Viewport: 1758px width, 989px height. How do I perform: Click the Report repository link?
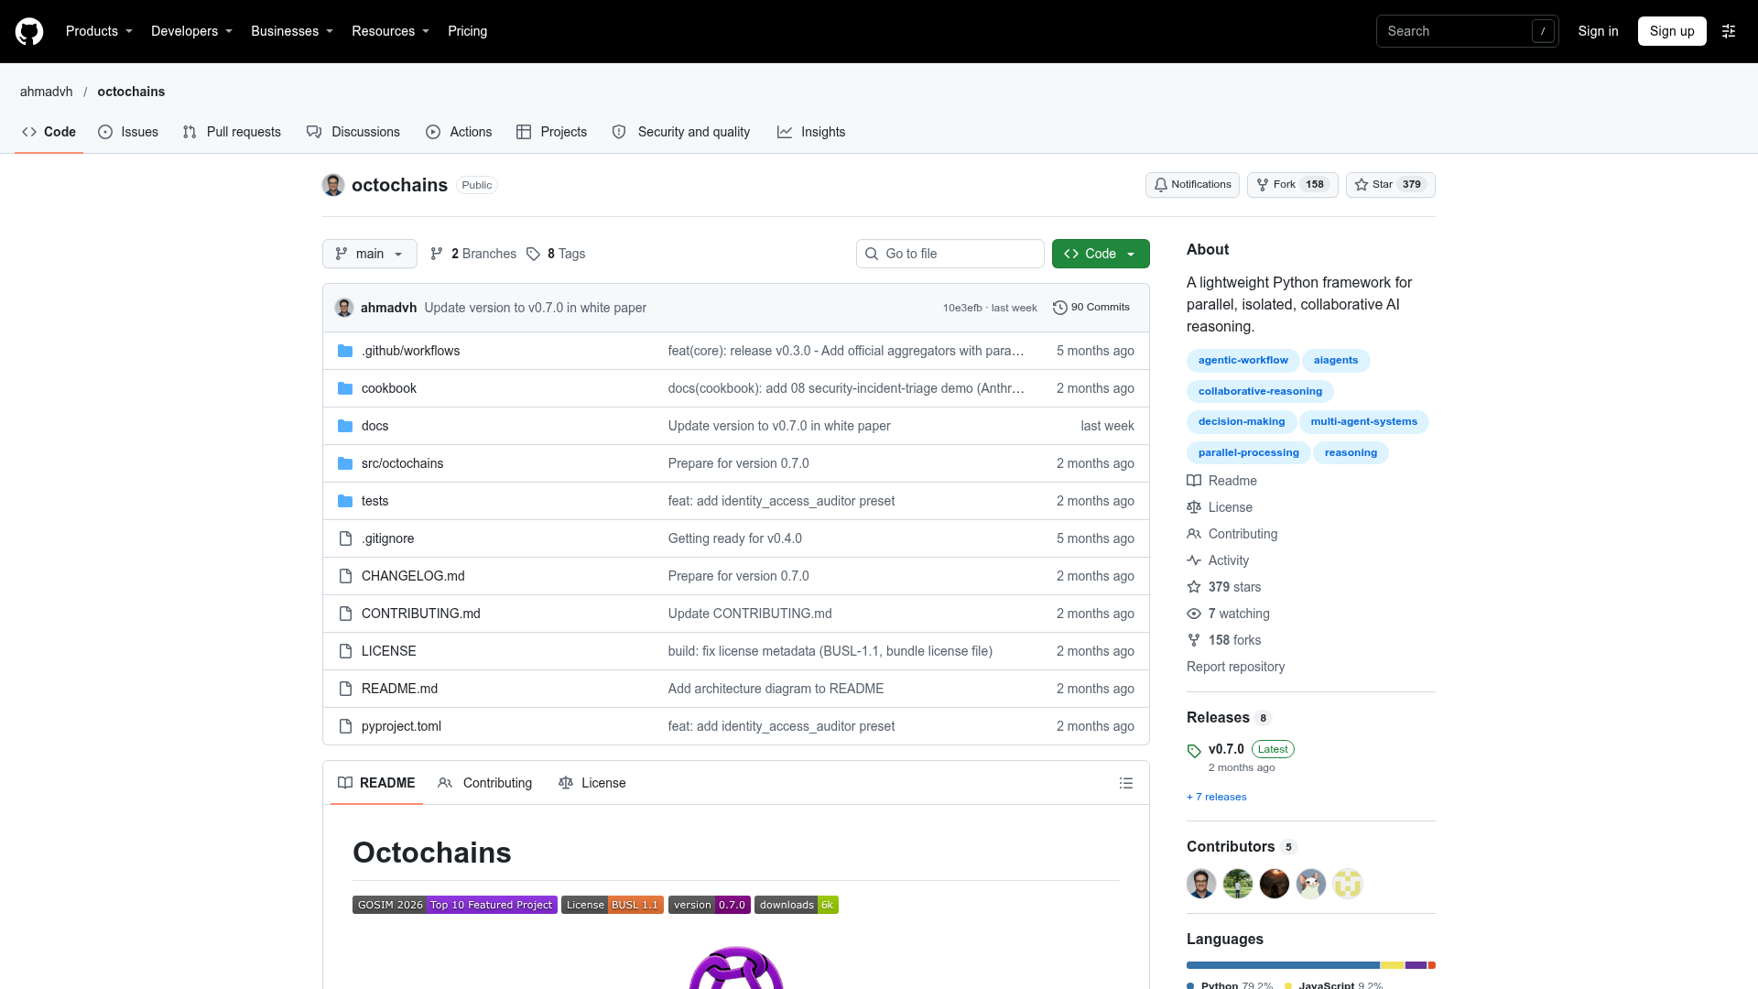(1235, 667)
